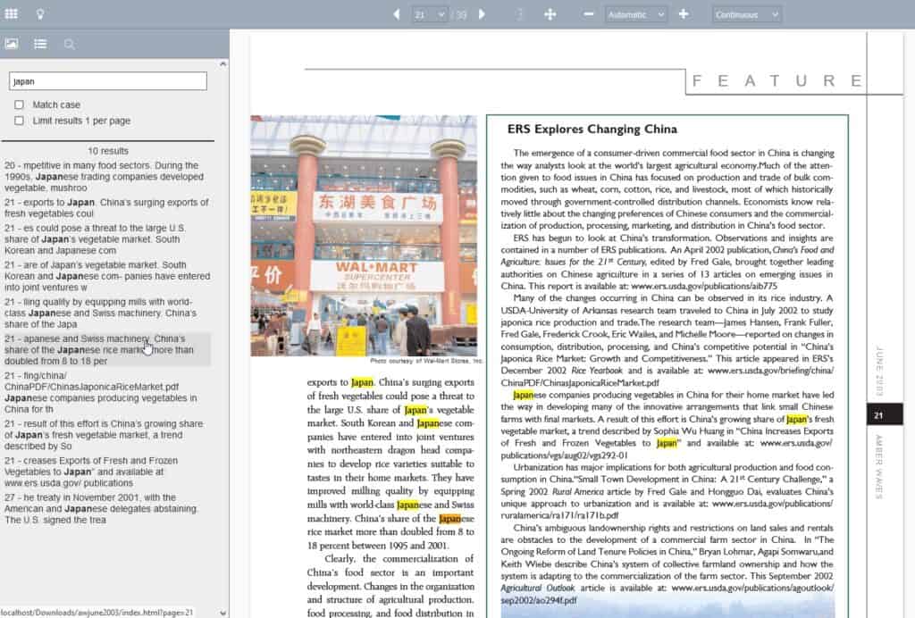Screen dimensions: 915x618
Task: Enable Limit results 1 per page checkbox
Action: click(20, 121)
